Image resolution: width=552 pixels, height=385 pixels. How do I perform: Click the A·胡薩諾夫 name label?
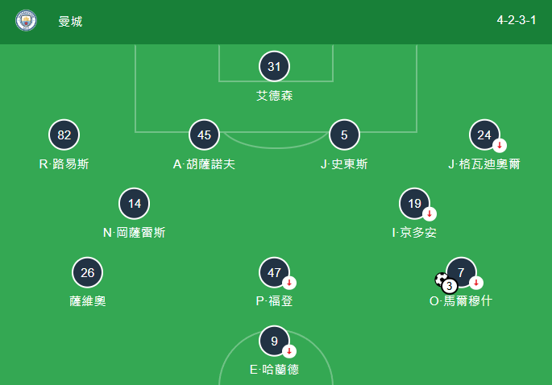tap(204, 164)
